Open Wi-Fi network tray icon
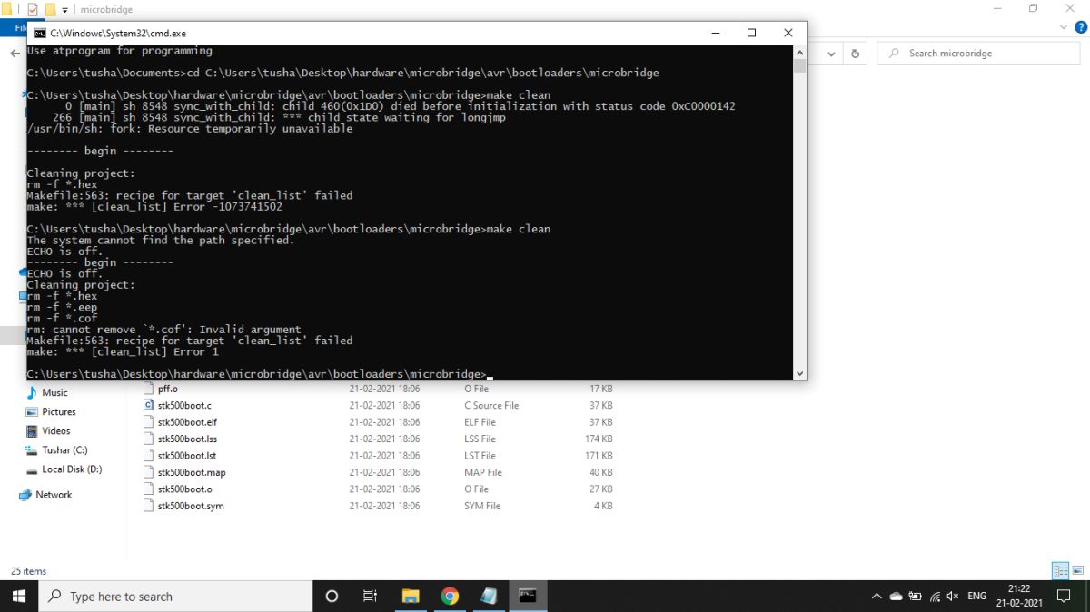Viewport: 1090px width, 612px height. click(934, 597)
